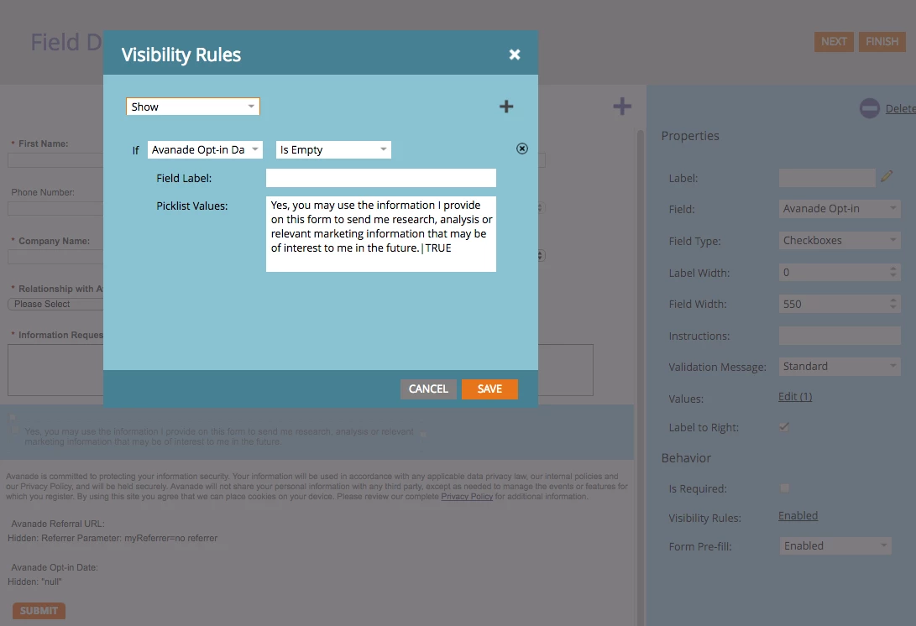Screen dimensions: 916x626
Task: Click the Label Width stepper arrows
Action: point(892,272)
